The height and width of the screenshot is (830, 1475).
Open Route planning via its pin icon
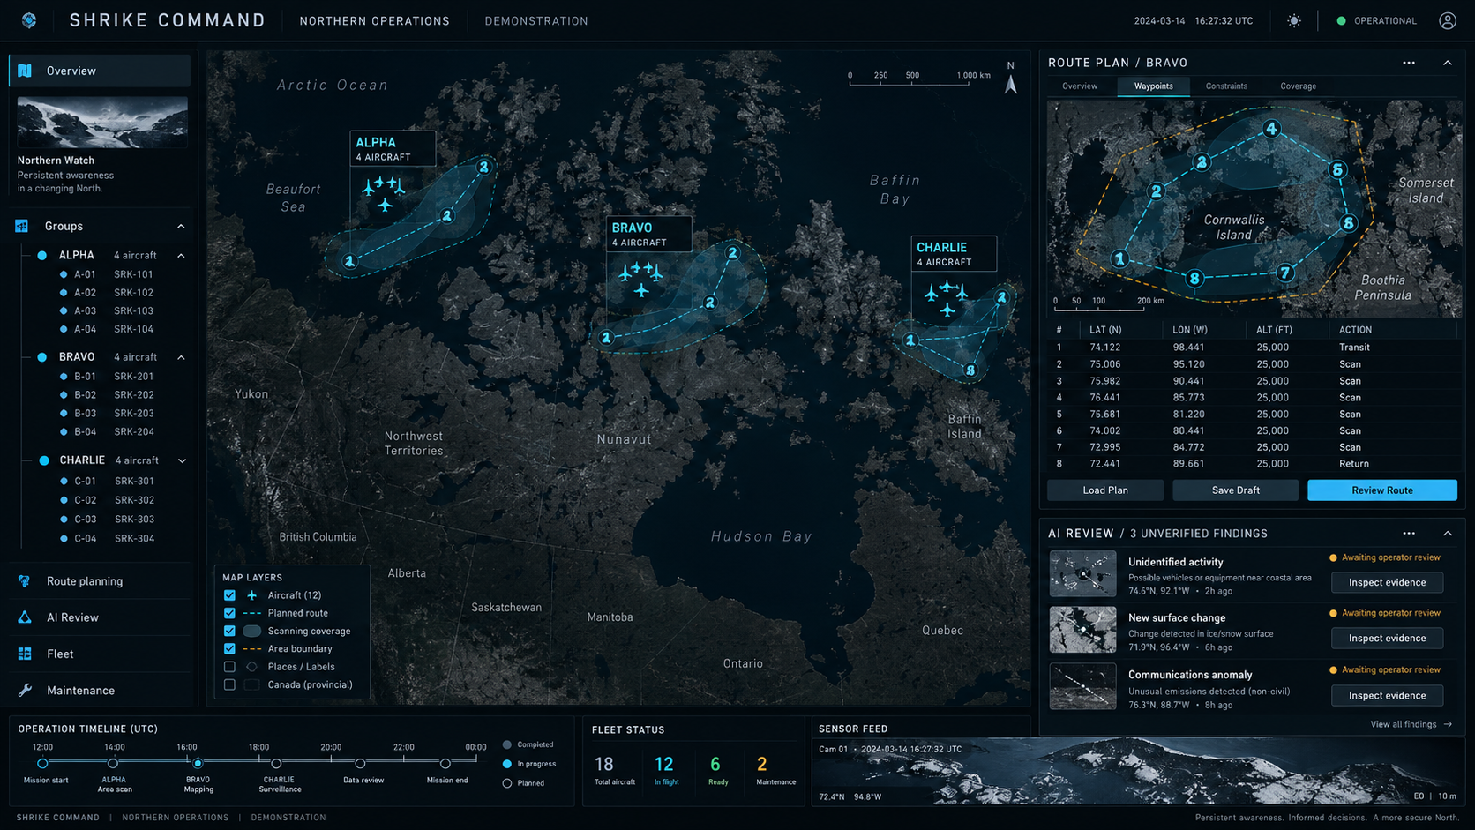(x=25, y=581)
